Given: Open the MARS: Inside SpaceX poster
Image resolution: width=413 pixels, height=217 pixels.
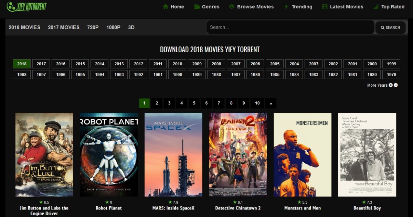Looking at the screenshot, I should tap(173, 155).
